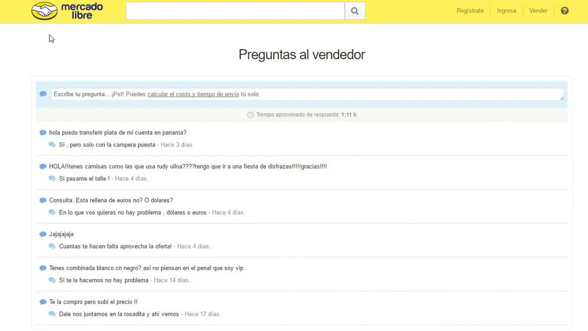Click bubble icon next to rudy ulloa question
The height and width of the screenshot is (331, 588).
(x=43, y=167)
